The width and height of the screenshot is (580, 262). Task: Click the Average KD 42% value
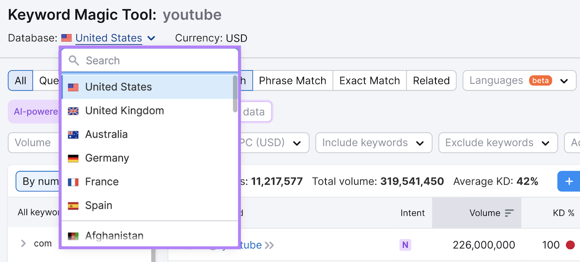pos(527,181)
